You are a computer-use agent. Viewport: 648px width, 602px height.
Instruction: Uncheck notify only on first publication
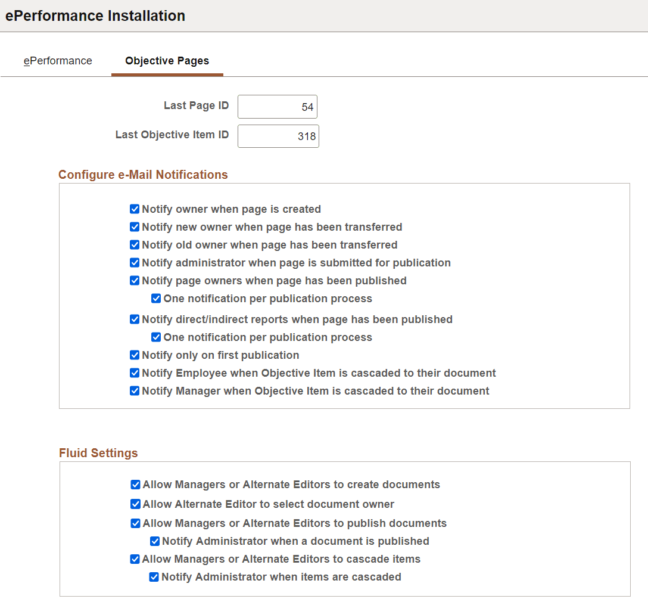pos(134,355)
